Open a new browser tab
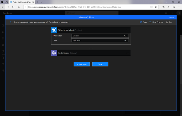This screenshot has height=116, width=182. [38, 2]
